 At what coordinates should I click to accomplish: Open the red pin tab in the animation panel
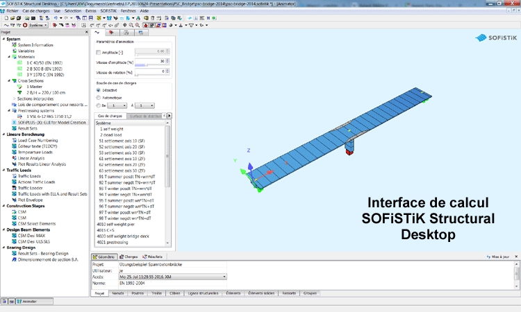(111, 33)
